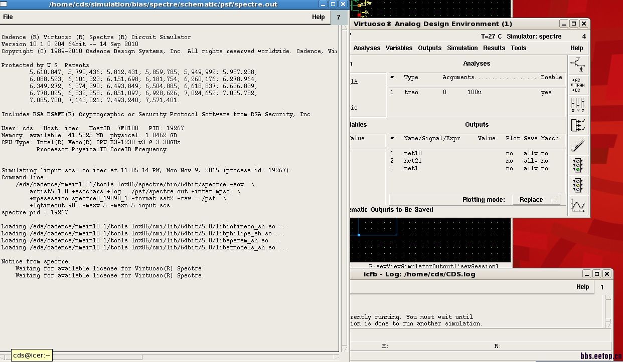This screenshot has width=623, height=362.
Task: Open the Choose Analyses AC/TRAN/DC icon
Action: [578, 85]
